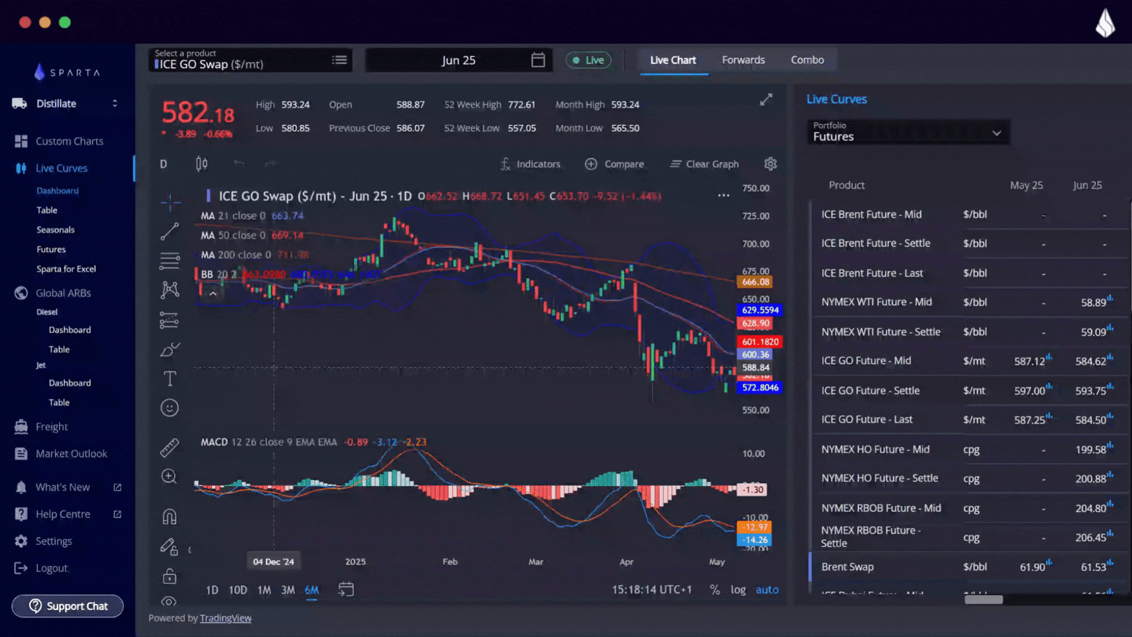Select the pattern drawing tool

point(170,290)
